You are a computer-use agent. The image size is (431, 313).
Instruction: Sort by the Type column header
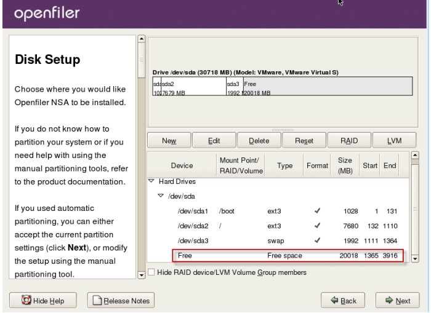point(284,165)
